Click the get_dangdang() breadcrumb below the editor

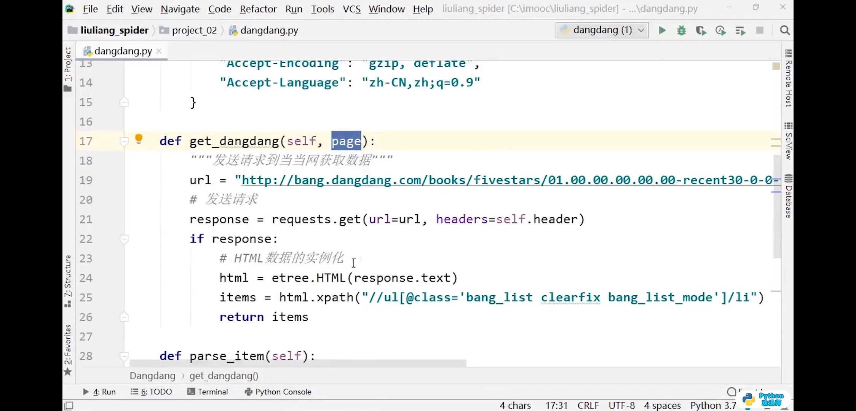224,376
